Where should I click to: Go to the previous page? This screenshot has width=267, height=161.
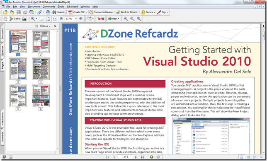tap(114, 157)
